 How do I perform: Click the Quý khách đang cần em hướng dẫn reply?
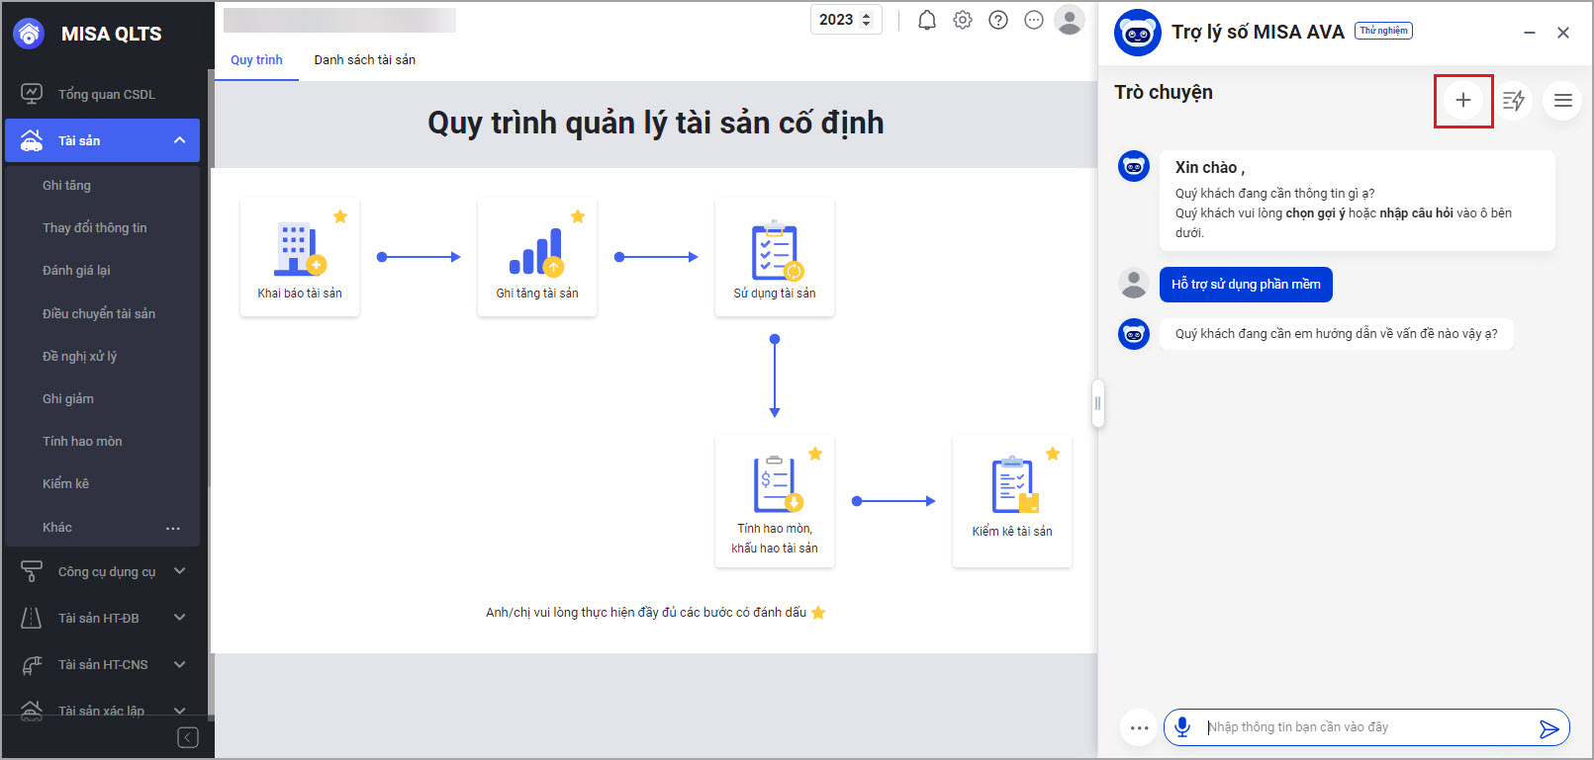(x=1336, y=334)
